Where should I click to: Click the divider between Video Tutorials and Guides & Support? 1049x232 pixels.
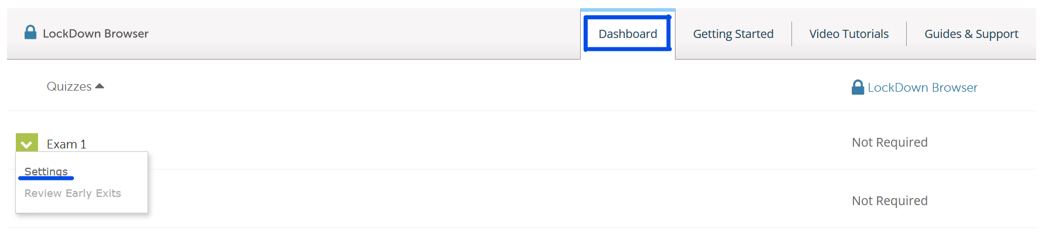(906, 34)
